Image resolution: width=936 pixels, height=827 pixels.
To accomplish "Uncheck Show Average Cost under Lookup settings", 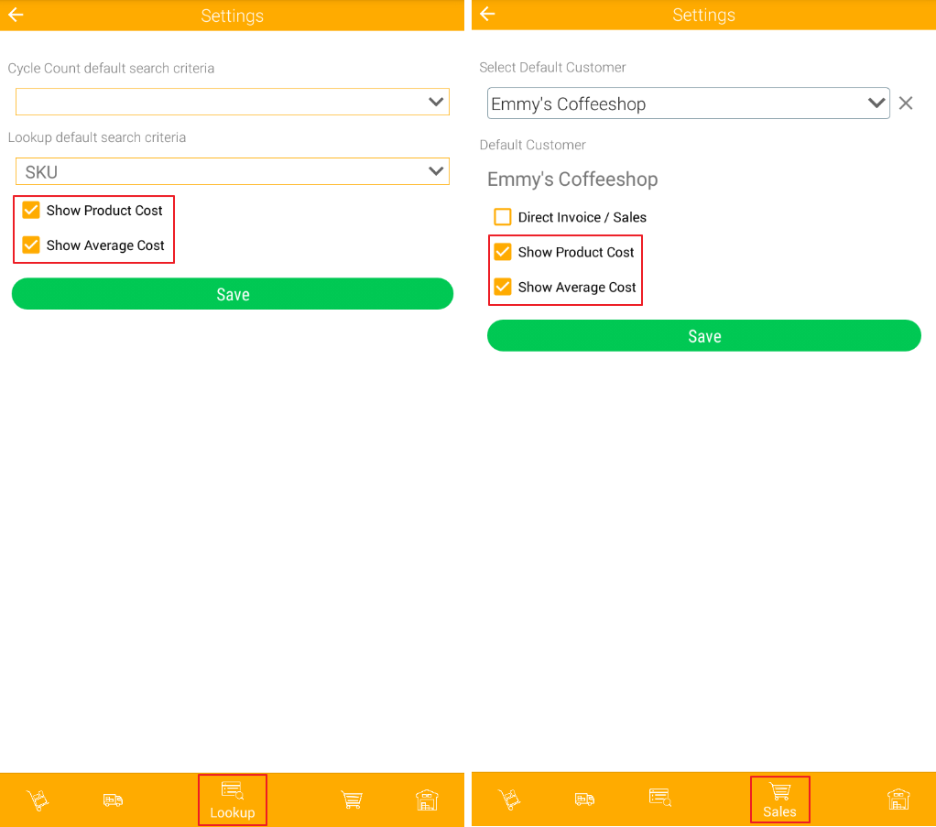I will pyautogui.click(x=31, y=245).
